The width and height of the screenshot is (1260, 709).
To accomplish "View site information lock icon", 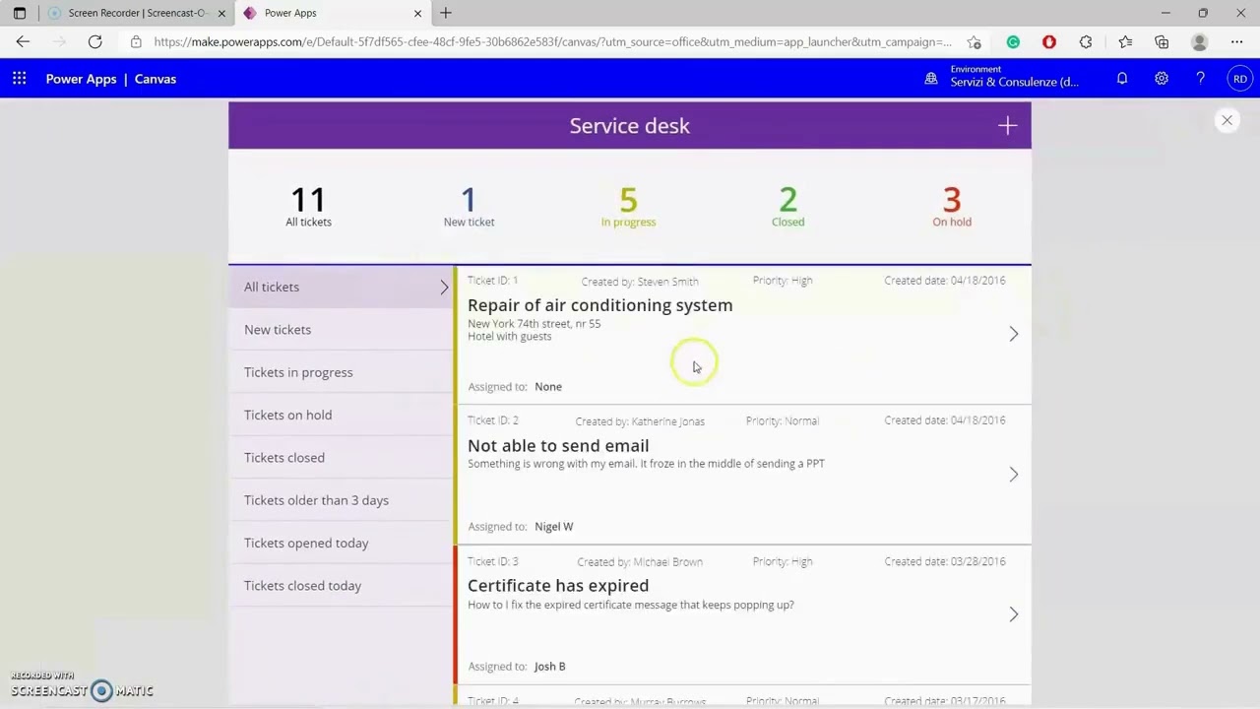I will click(136, 42).
